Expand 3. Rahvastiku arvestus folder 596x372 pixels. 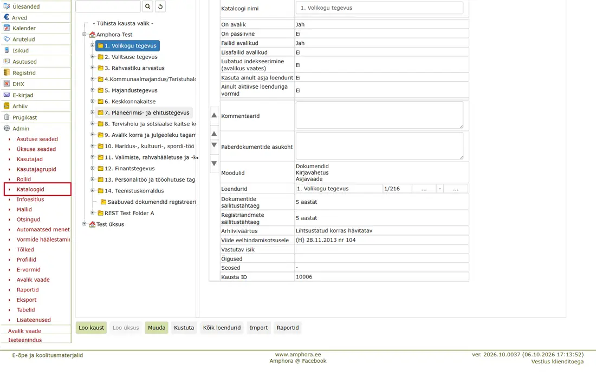[92, 68]
